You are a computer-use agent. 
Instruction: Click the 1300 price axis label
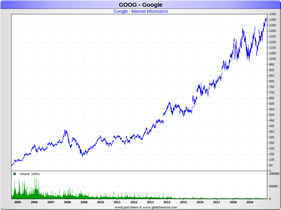(x=273, y=25)
